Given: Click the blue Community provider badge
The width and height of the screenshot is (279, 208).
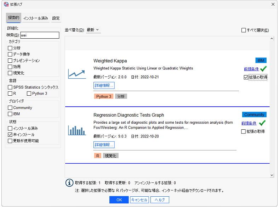Looking at the screenshot, I should click(x=254, y=115).
